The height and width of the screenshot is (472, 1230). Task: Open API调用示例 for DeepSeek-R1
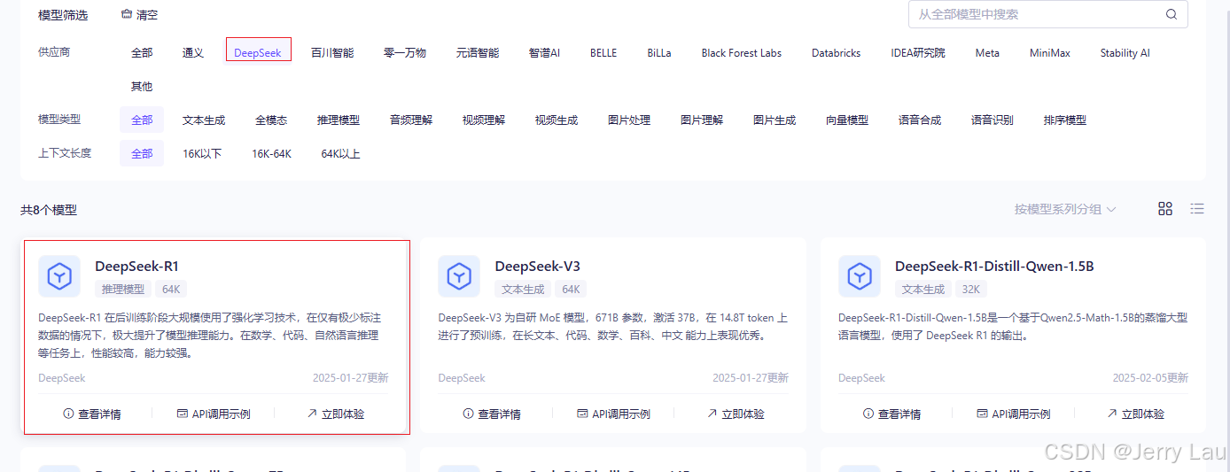tap(214, 414)
